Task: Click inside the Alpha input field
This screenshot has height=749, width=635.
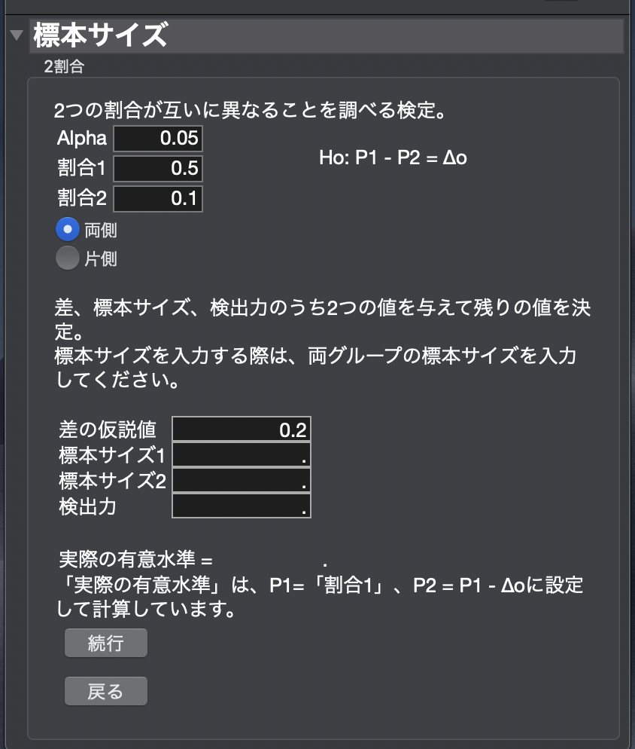Action: [157, 138]
